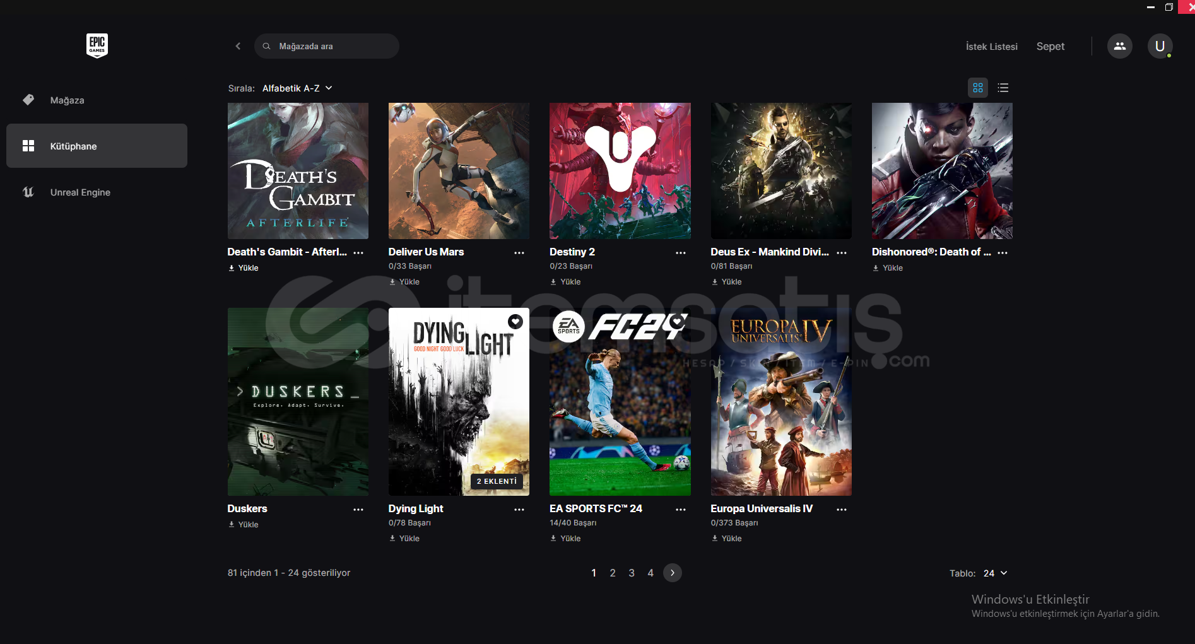Click the Mağaza tag icon
Image resolution: width=1195 pixels, height=644 pixels.
click(28, 100)
